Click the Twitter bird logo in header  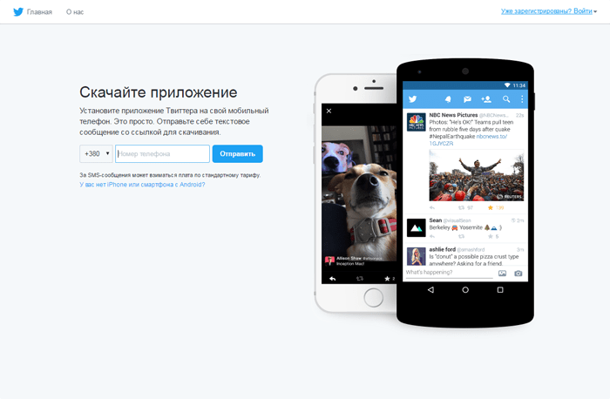(x=18, y=11)
